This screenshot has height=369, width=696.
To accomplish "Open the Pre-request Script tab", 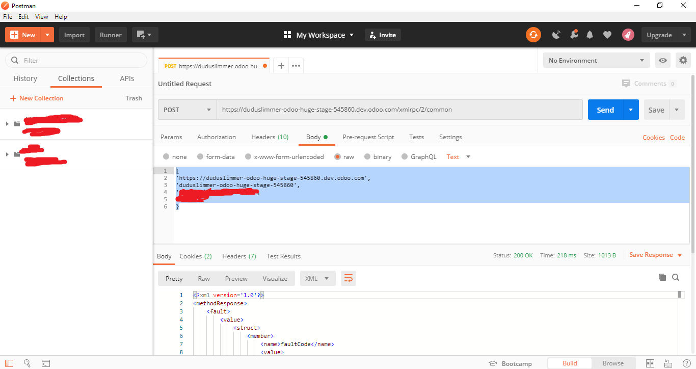I will pyautogui.click(x=368, y=137).
